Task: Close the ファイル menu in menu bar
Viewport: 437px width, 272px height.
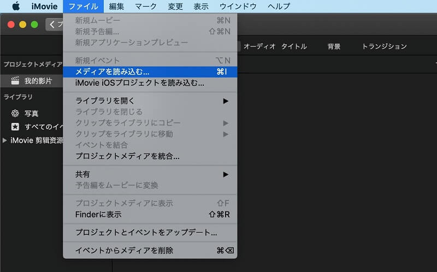Action: pyautogui.click(x=83, y=6)
